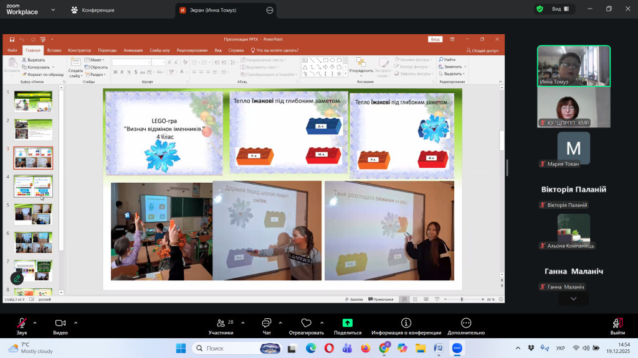Screen dimensions: 638x358
Task: Open the Чат chat panel
Action: [267, 326]
